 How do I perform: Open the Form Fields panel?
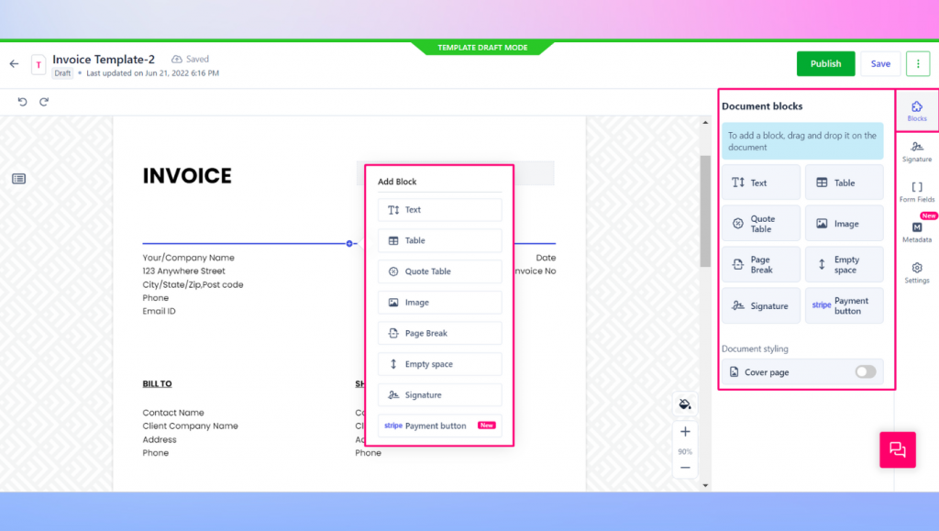(x=916, y=191)
